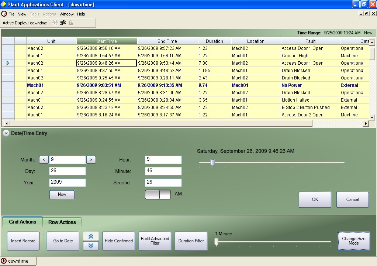This screenshot has width=377, height=266.
Task: Switch to the Row Actions tab
Action: tap(62, 222)
